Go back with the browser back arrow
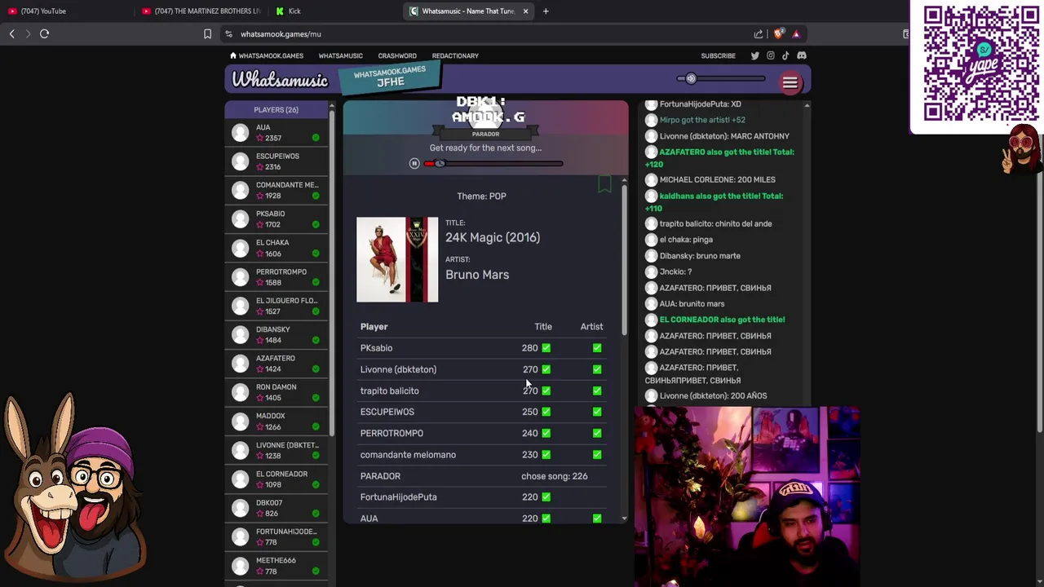This screenshot has width=1044, height=587. click(x=11, y=34)
